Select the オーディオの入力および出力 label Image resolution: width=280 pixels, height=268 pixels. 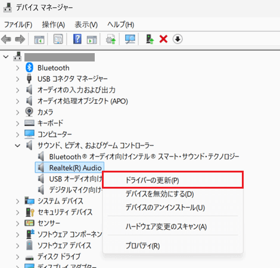(x=76, y=90)
